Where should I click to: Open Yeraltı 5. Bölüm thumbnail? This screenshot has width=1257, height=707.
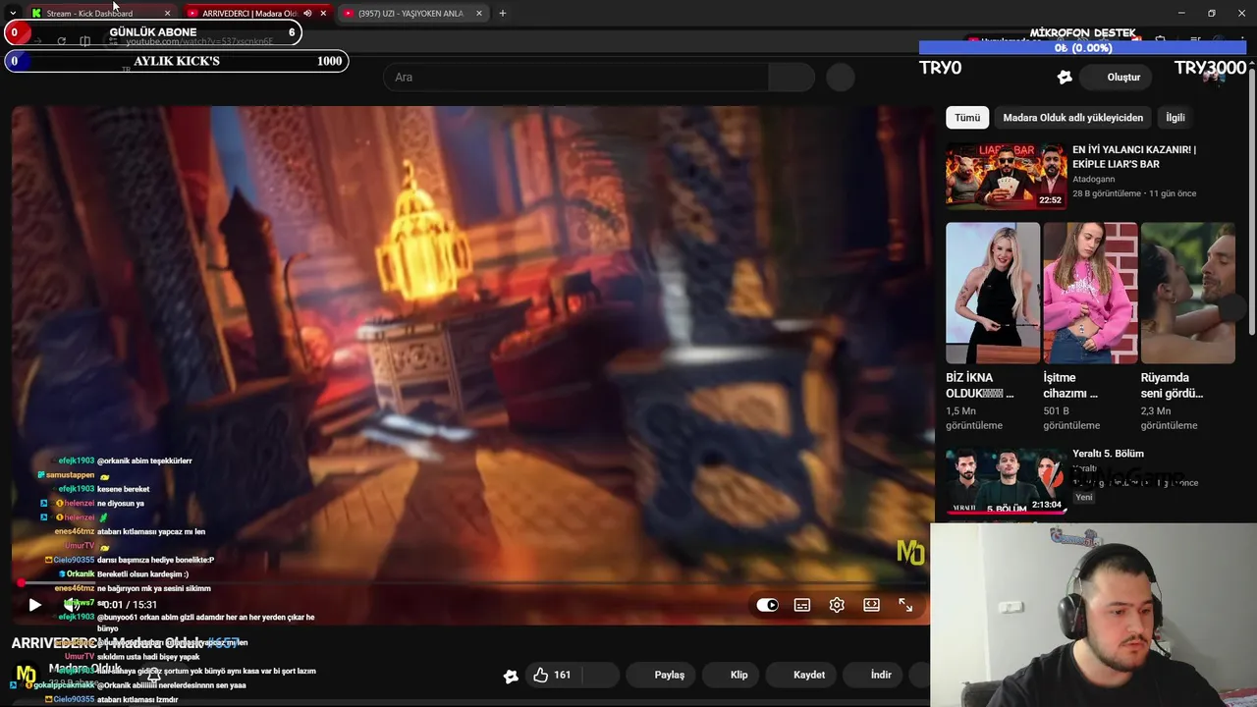point(1006,481)
